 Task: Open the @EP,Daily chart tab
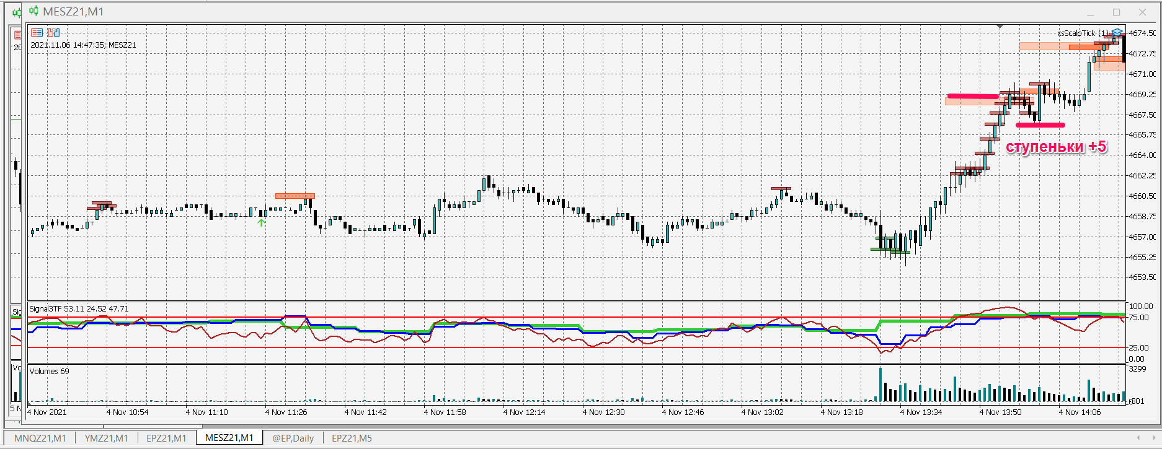coord(293,438)
